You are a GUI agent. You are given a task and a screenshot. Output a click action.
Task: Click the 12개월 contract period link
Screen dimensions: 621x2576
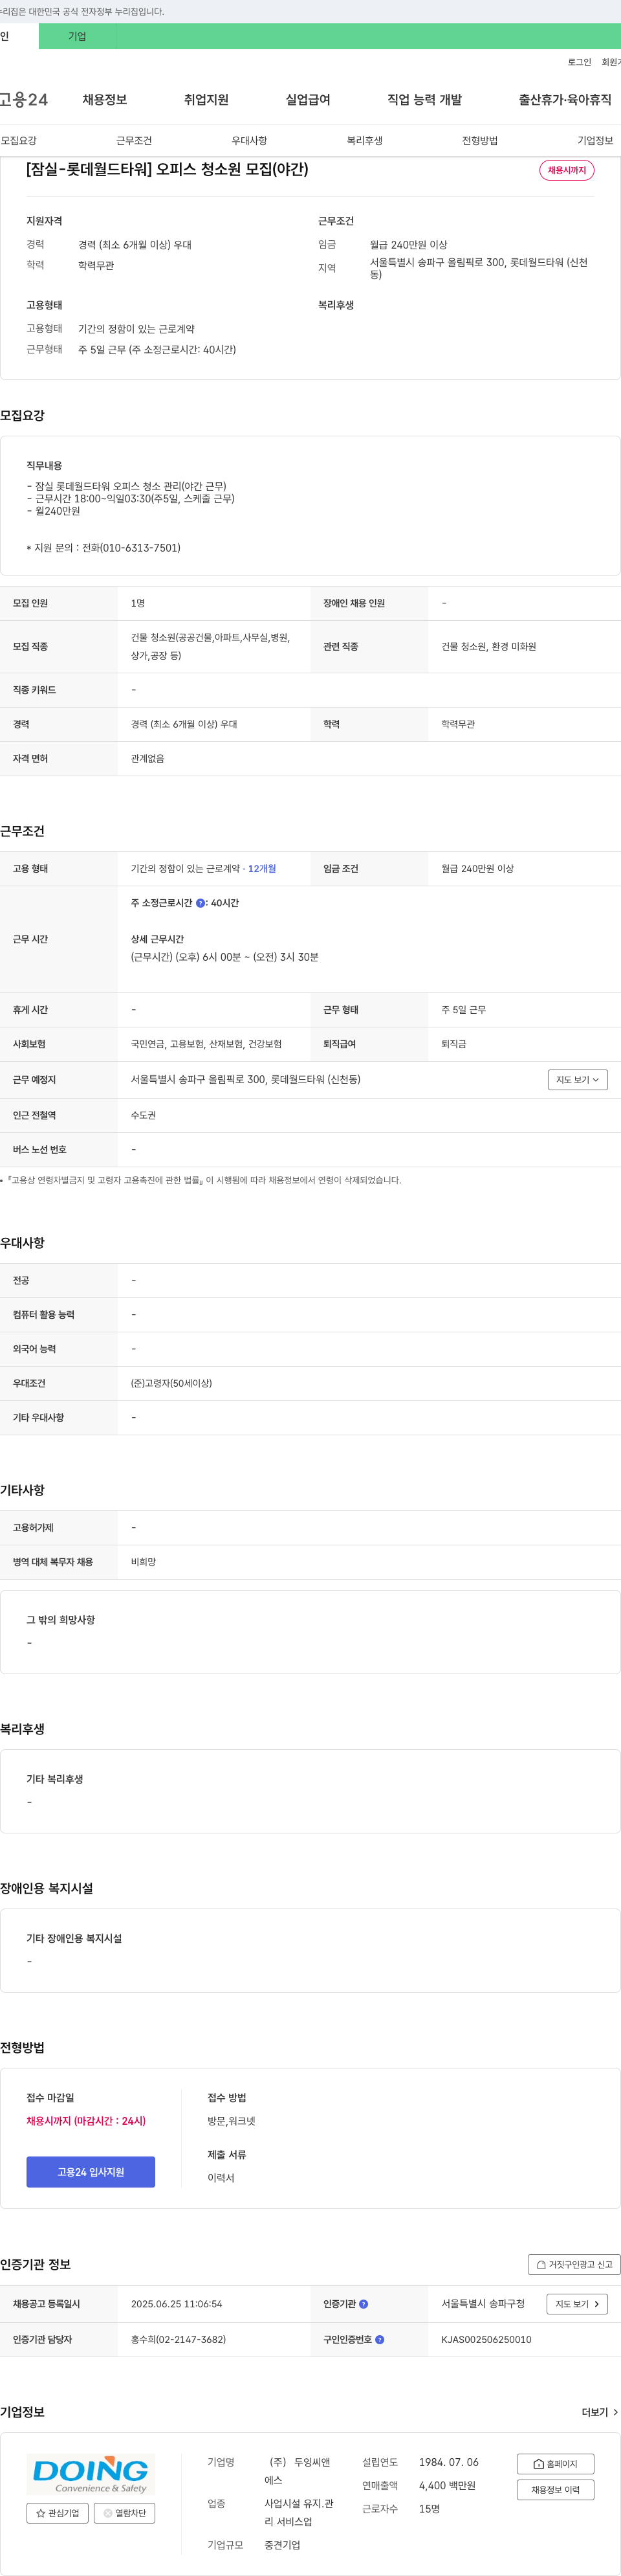(x=261, y=869)
